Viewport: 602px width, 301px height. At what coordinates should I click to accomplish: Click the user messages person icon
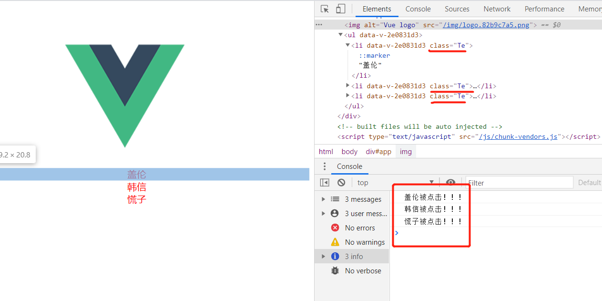tap(335, 214)
